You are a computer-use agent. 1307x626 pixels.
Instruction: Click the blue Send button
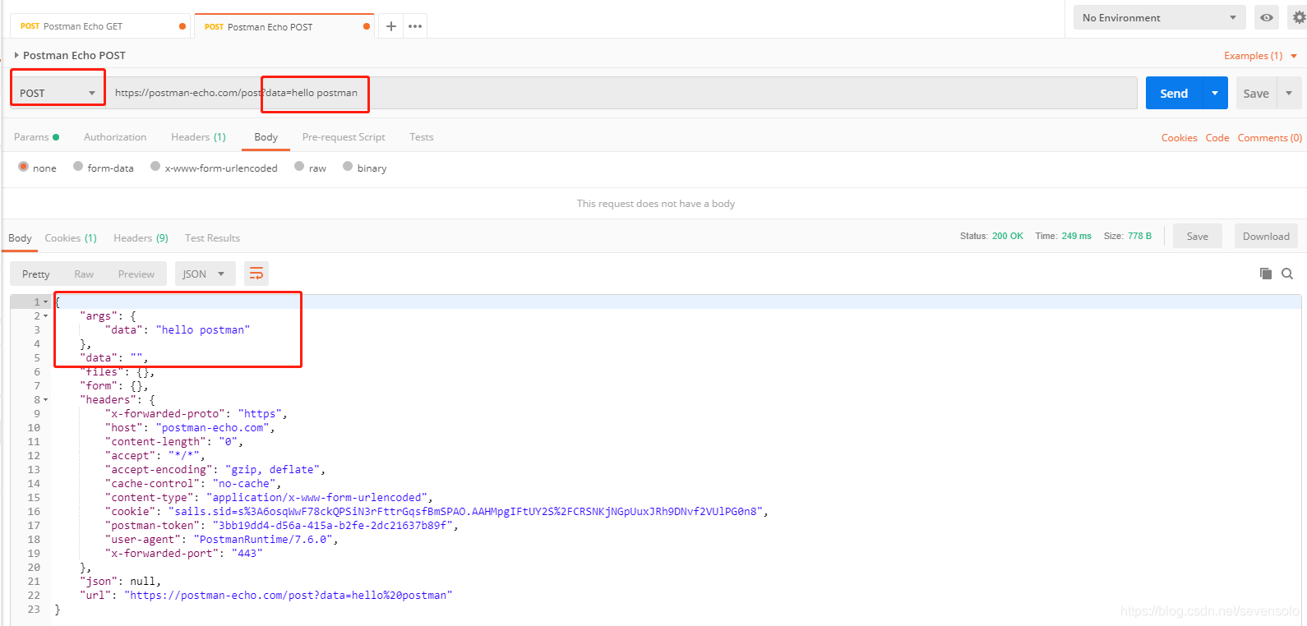(1174, 93)
